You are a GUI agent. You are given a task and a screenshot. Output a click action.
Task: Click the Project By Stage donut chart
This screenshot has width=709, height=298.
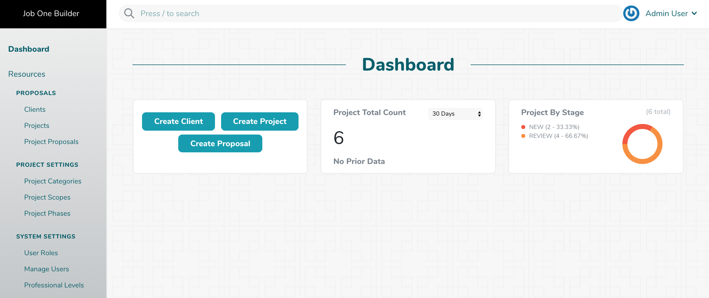642,144
